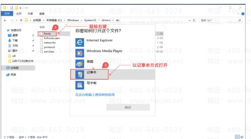
Task: Open 图片 in navigation pane
Action: [13, 51]
